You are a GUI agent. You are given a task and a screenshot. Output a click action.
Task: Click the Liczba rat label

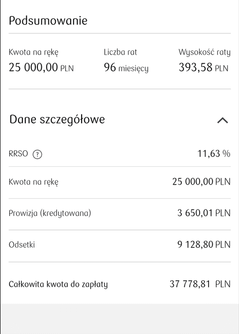pos(120,52)
